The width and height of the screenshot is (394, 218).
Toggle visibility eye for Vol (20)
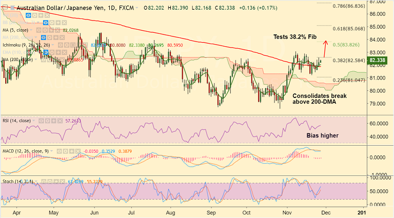pyautogui.click(x=28, y=15)
